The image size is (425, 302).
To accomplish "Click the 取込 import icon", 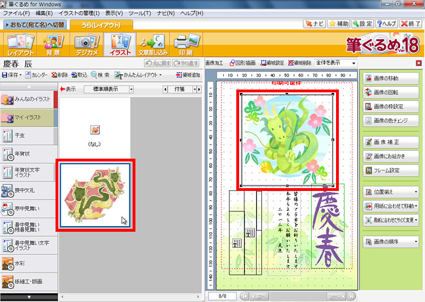I will click(x=79, y=75).
